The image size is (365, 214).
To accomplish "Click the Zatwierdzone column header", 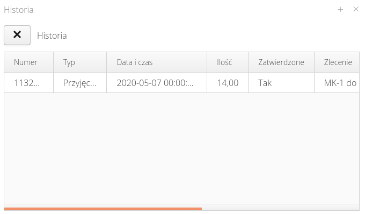I will tap(281, 62).
